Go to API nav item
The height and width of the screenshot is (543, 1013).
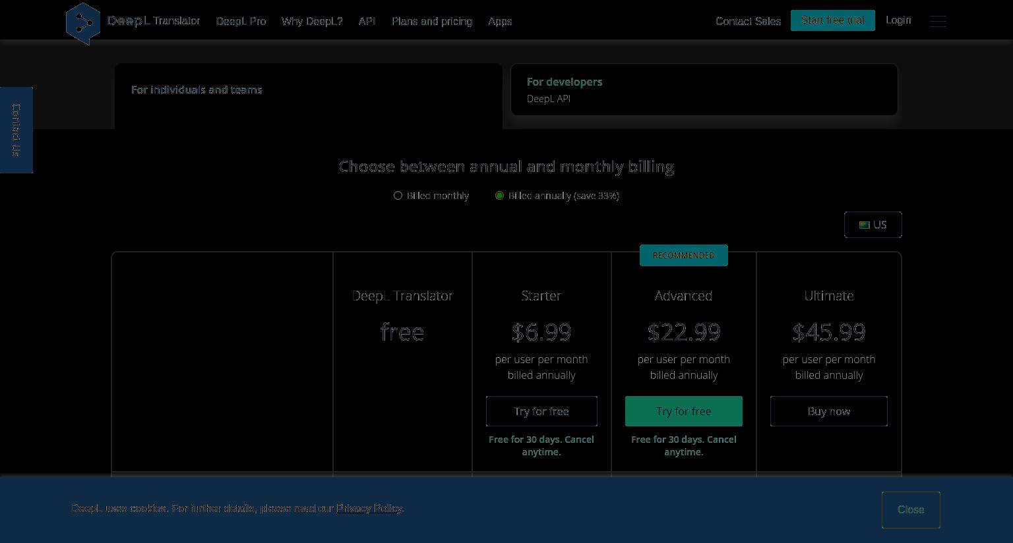[x=367, y=21]
